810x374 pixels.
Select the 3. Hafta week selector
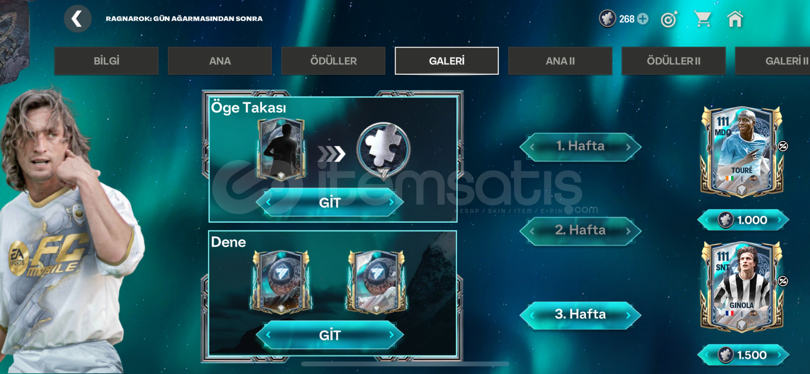pos(580,314)
